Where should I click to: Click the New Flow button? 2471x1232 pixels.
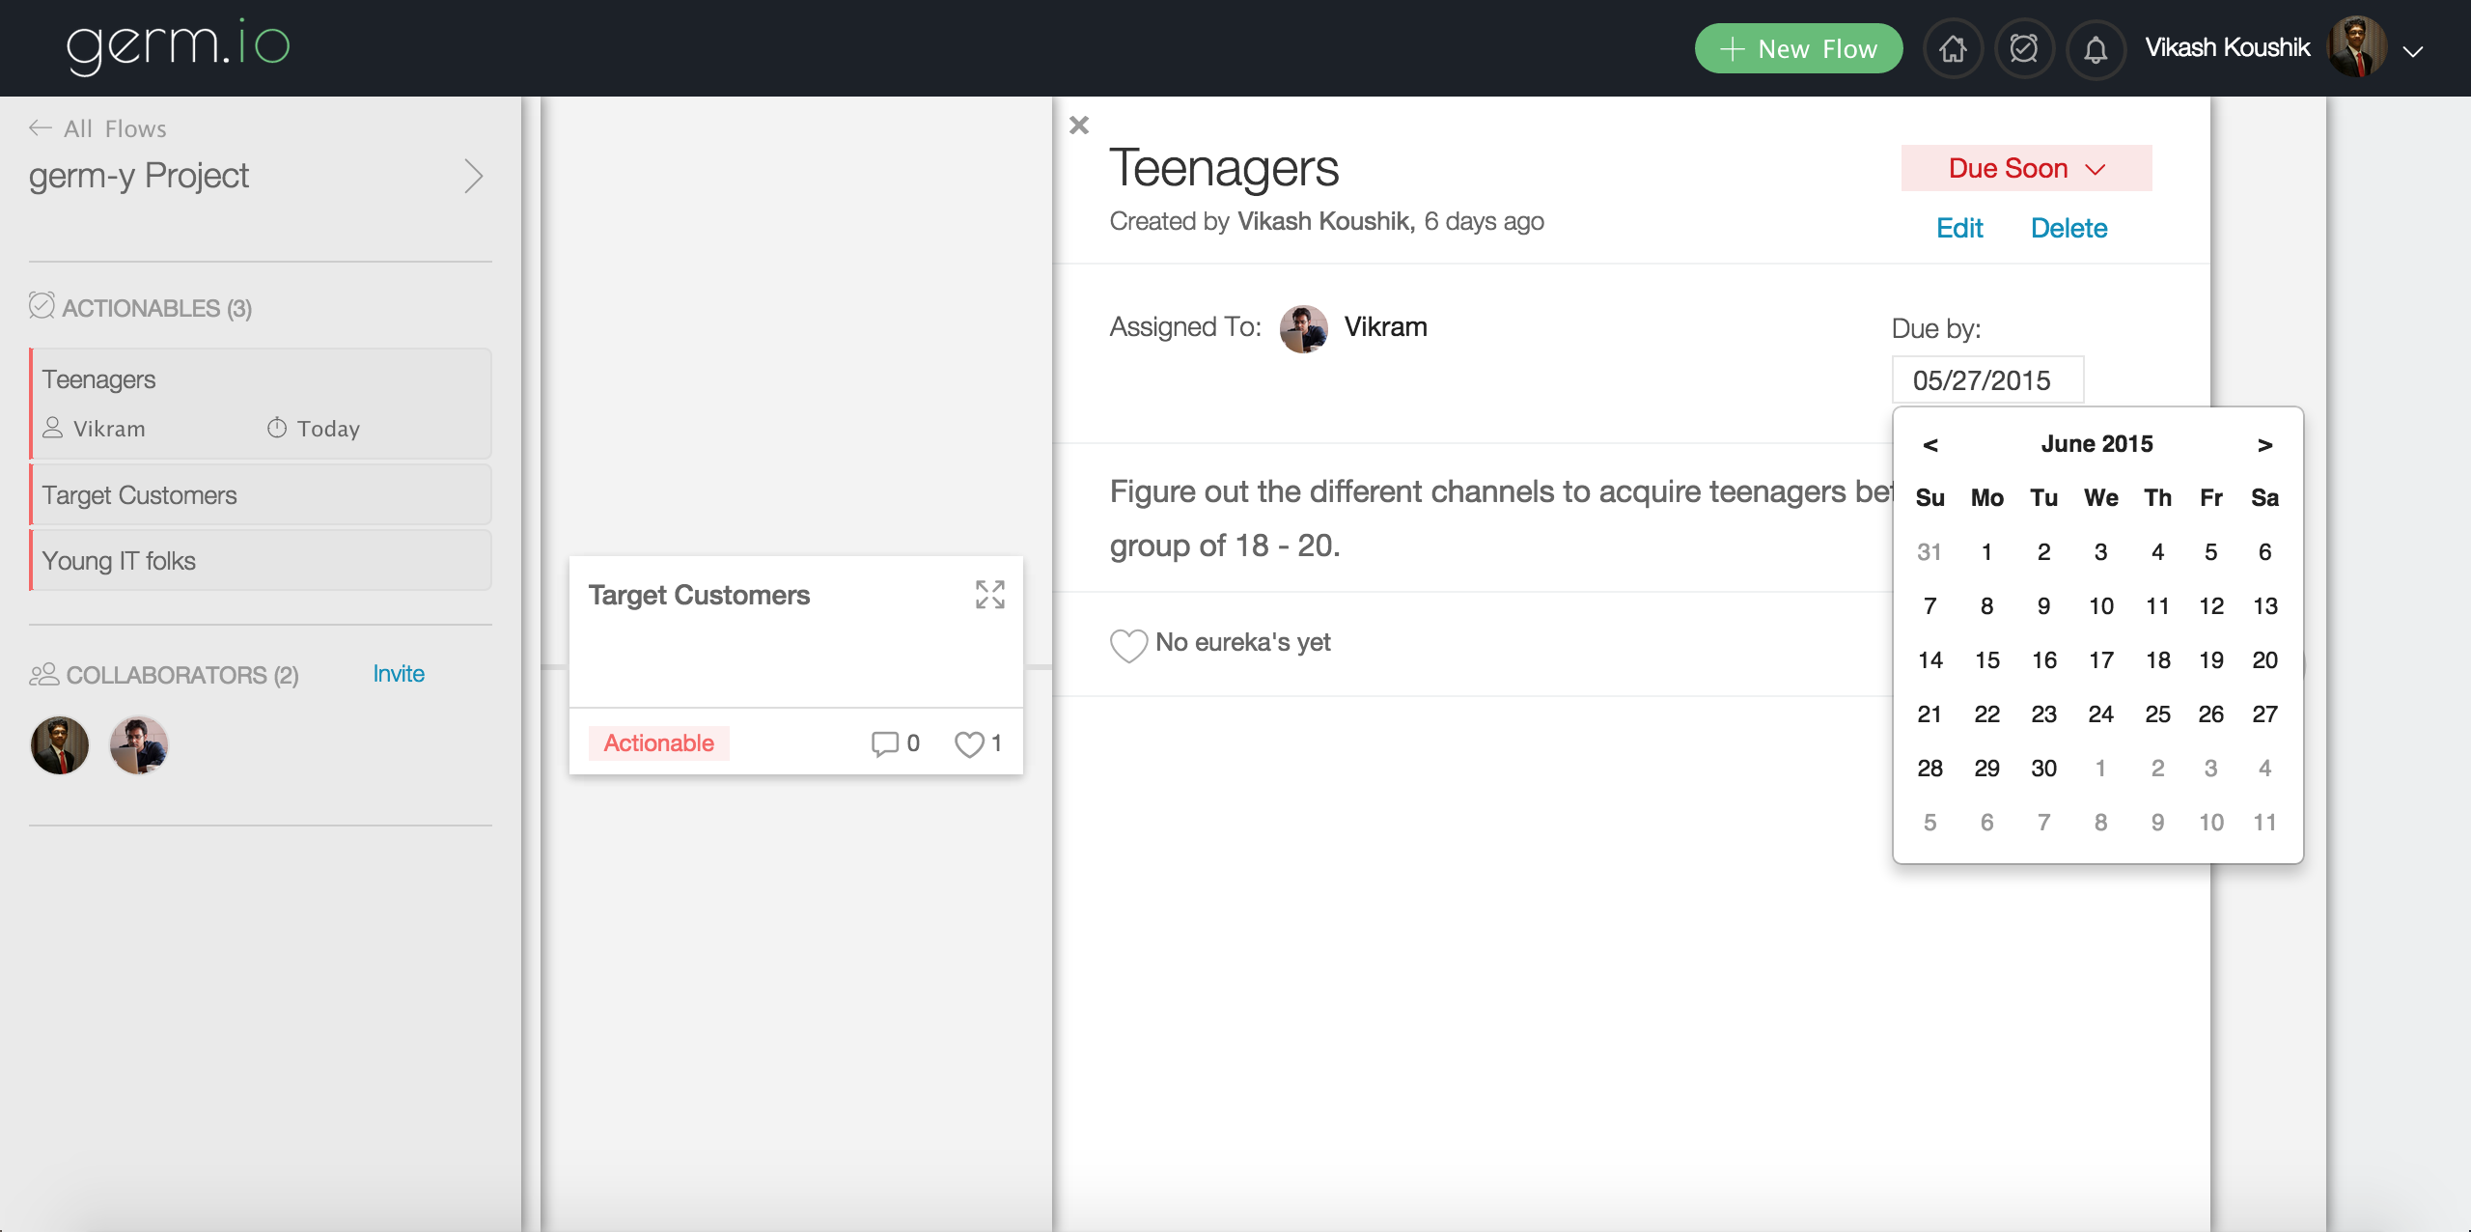click(x=1798, y=48)
